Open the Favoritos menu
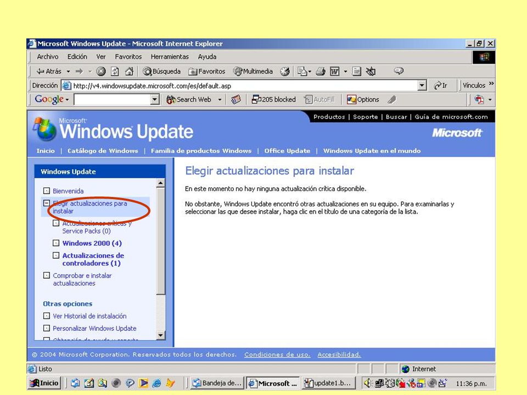 point(128,57)
